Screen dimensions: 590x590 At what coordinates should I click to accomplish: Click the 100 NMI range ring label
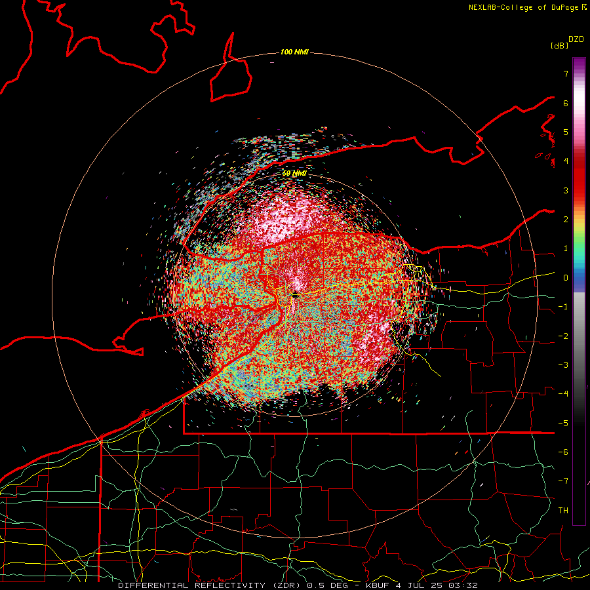(294, 52)
